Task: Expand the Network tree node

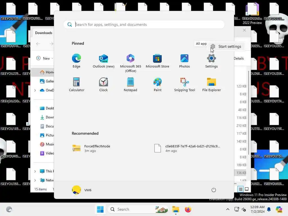Action: 35,180
